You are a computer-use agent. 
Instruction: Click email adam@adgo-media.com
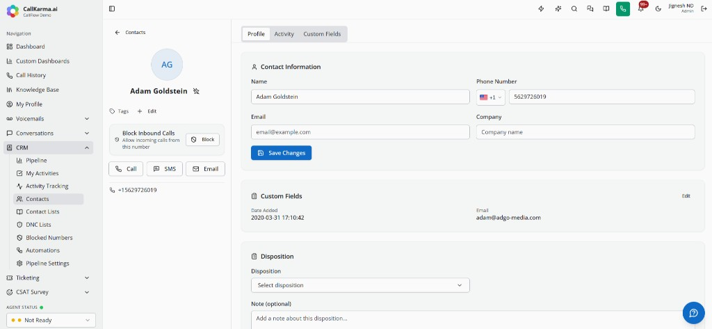(x=508, y=218)
